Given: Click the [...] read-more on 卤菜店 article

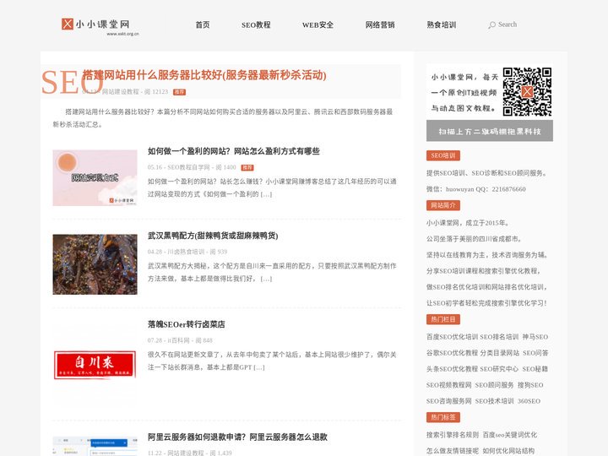Looking at the screenshot, I should coord(259,367).
